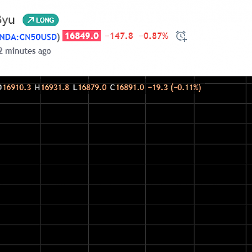The width and height of the screenshot is (252, 252).
Task: Click the L label in chart legend
Action: tap(75, 88)
